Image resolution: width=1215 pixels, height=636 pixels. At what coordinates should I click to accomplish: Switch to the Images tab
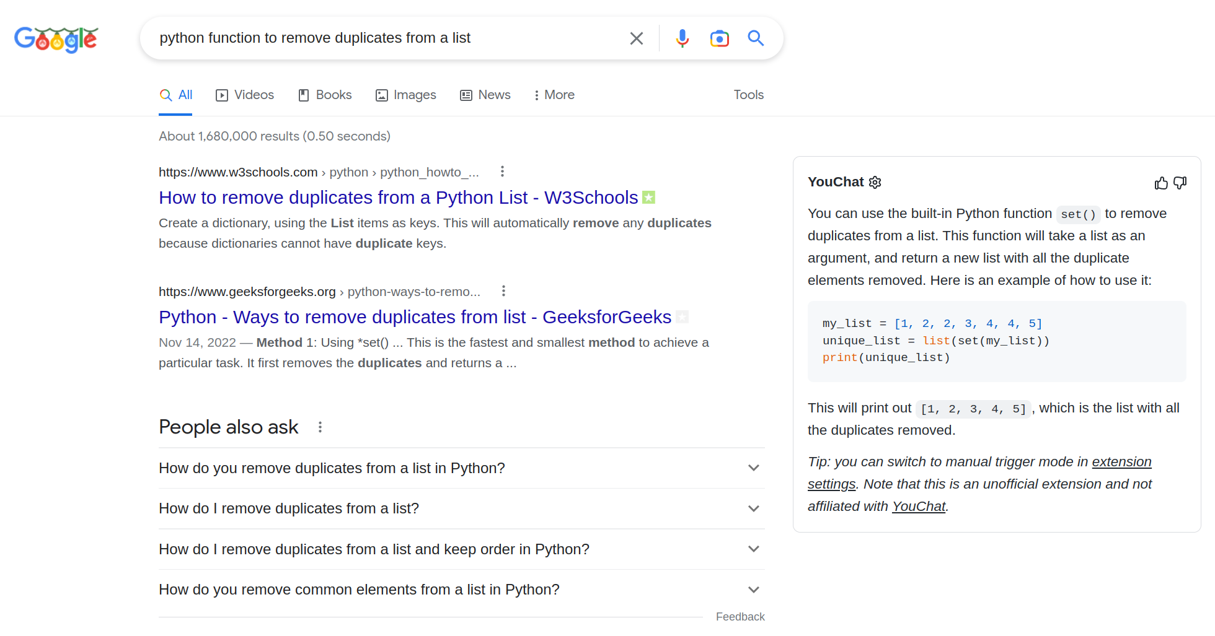405,95
